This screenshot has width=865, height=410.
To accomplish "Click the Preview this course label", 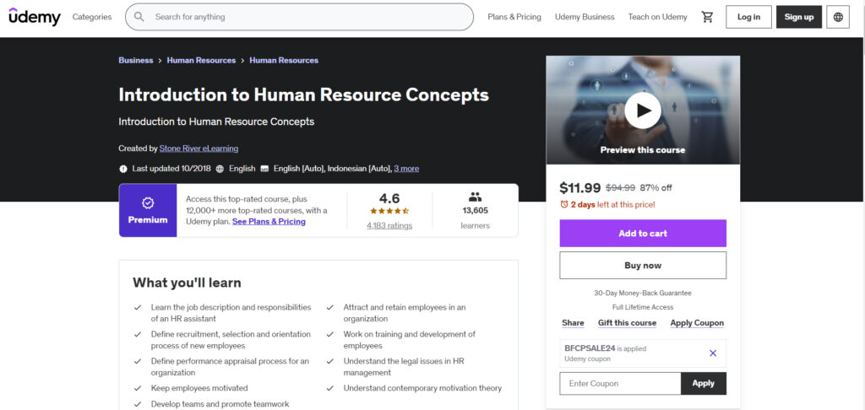I will [x=643, y=150].
